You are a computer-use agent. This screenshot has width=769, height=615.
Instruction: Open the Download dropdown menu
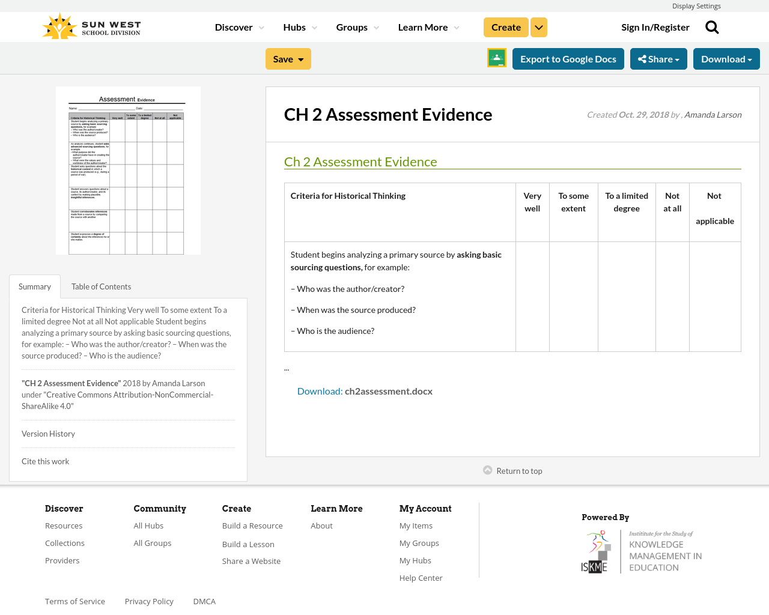pyautogui.click(x=726, y=58)
